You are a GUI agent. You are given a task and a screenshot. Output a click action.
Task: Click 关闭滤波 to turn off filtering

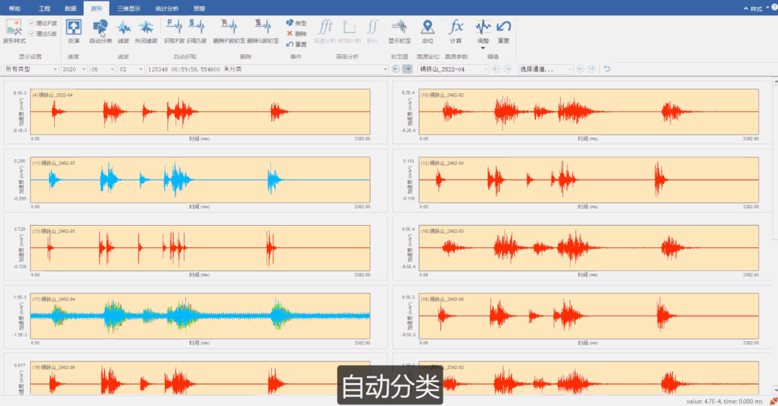pyautogui.click(x=146, y=31)
